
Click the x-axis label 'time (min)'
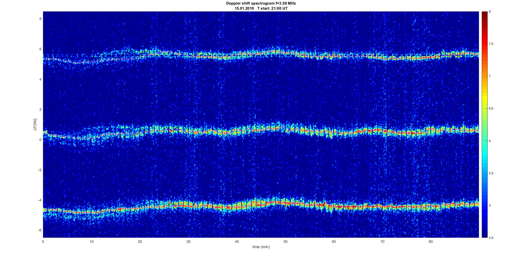[x=261, y=247]
